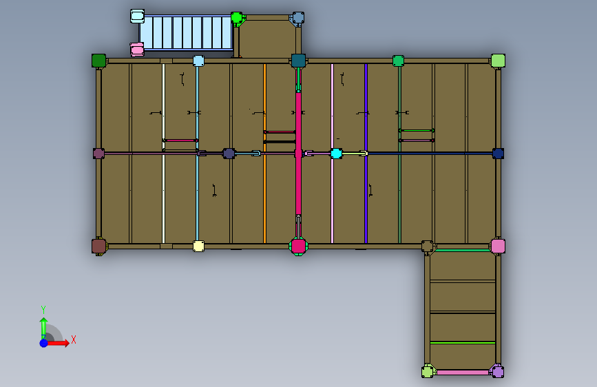Select the dark navy post on the center beam

point(229,154)
